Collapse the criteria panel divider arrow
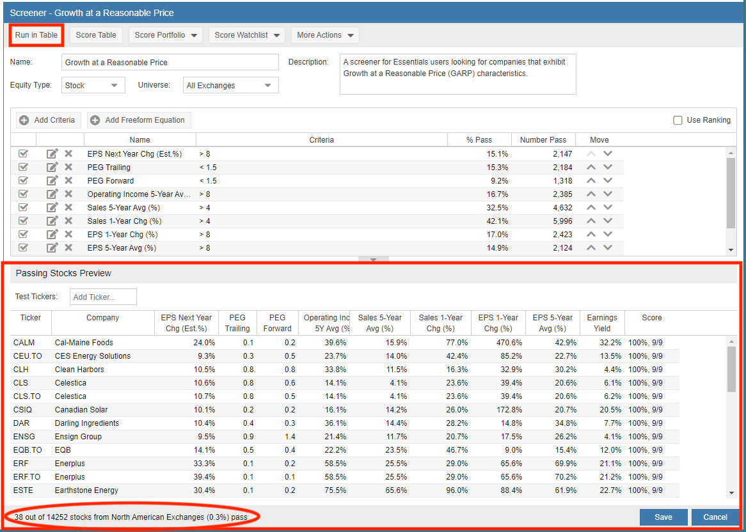Viewport: 746px width, 532px height. (x=374, y=260)
